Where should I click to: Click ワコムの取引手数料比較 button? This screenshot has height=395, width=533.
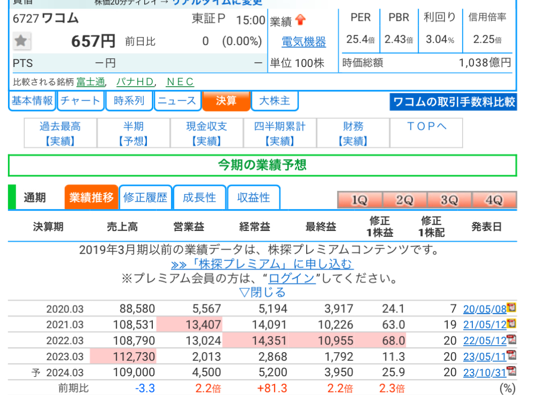coord(454,102)
